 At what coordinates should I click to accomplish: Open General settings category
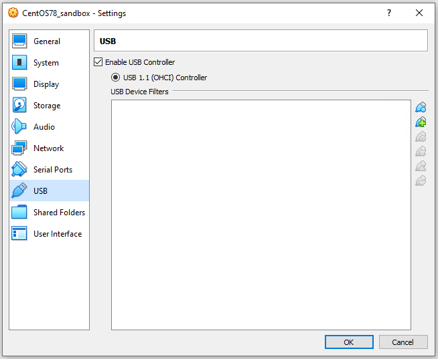[47, 41]
